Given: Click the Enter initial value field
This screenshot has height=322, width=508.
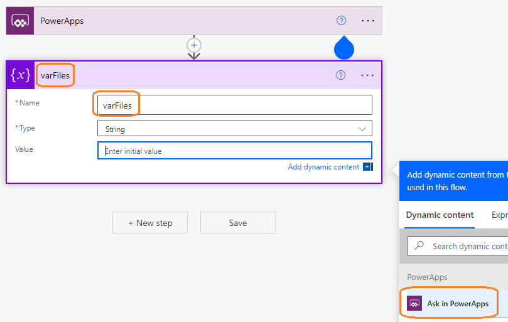Looking at the screenshot, I should coord(234,151).
